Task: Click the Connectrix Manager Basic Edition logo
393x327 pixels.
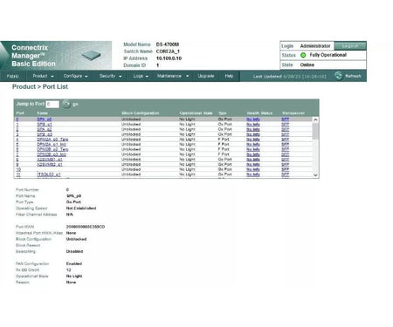Action: tap(33, 56)
